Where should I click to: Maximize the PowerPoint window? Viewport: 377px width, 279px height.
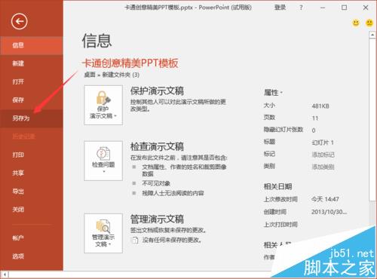click(x=344, y=8)
